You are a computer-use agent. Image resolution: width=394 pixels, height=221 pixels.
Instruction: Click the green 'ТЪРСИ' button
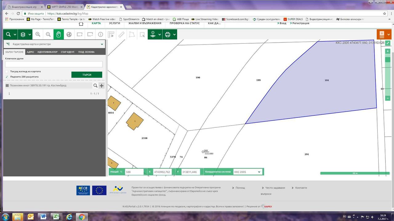(x=87, y=75)
